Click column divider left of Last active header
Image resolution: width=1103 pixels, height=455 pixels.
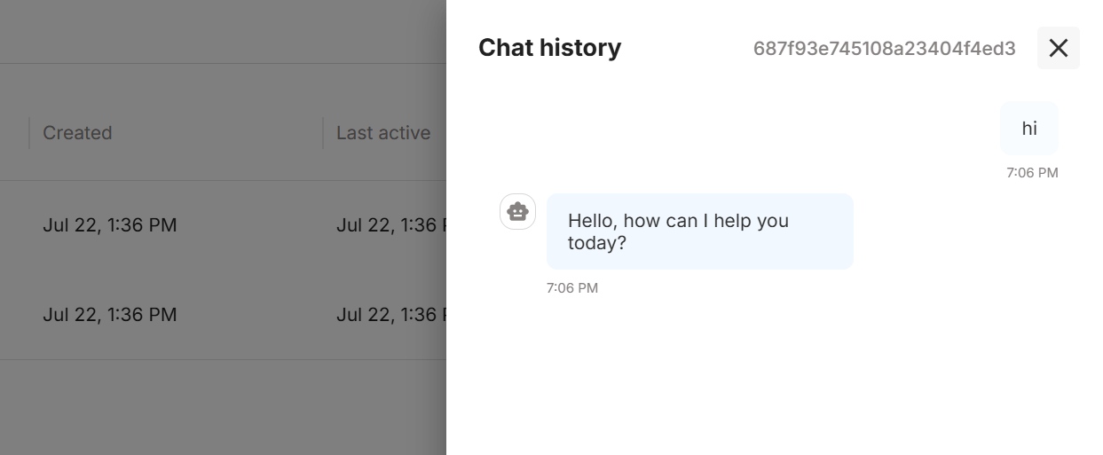tap(323, 133)
